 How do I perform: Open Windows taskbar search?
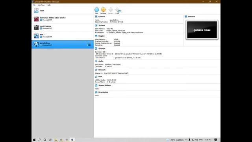tap(39, 140)
